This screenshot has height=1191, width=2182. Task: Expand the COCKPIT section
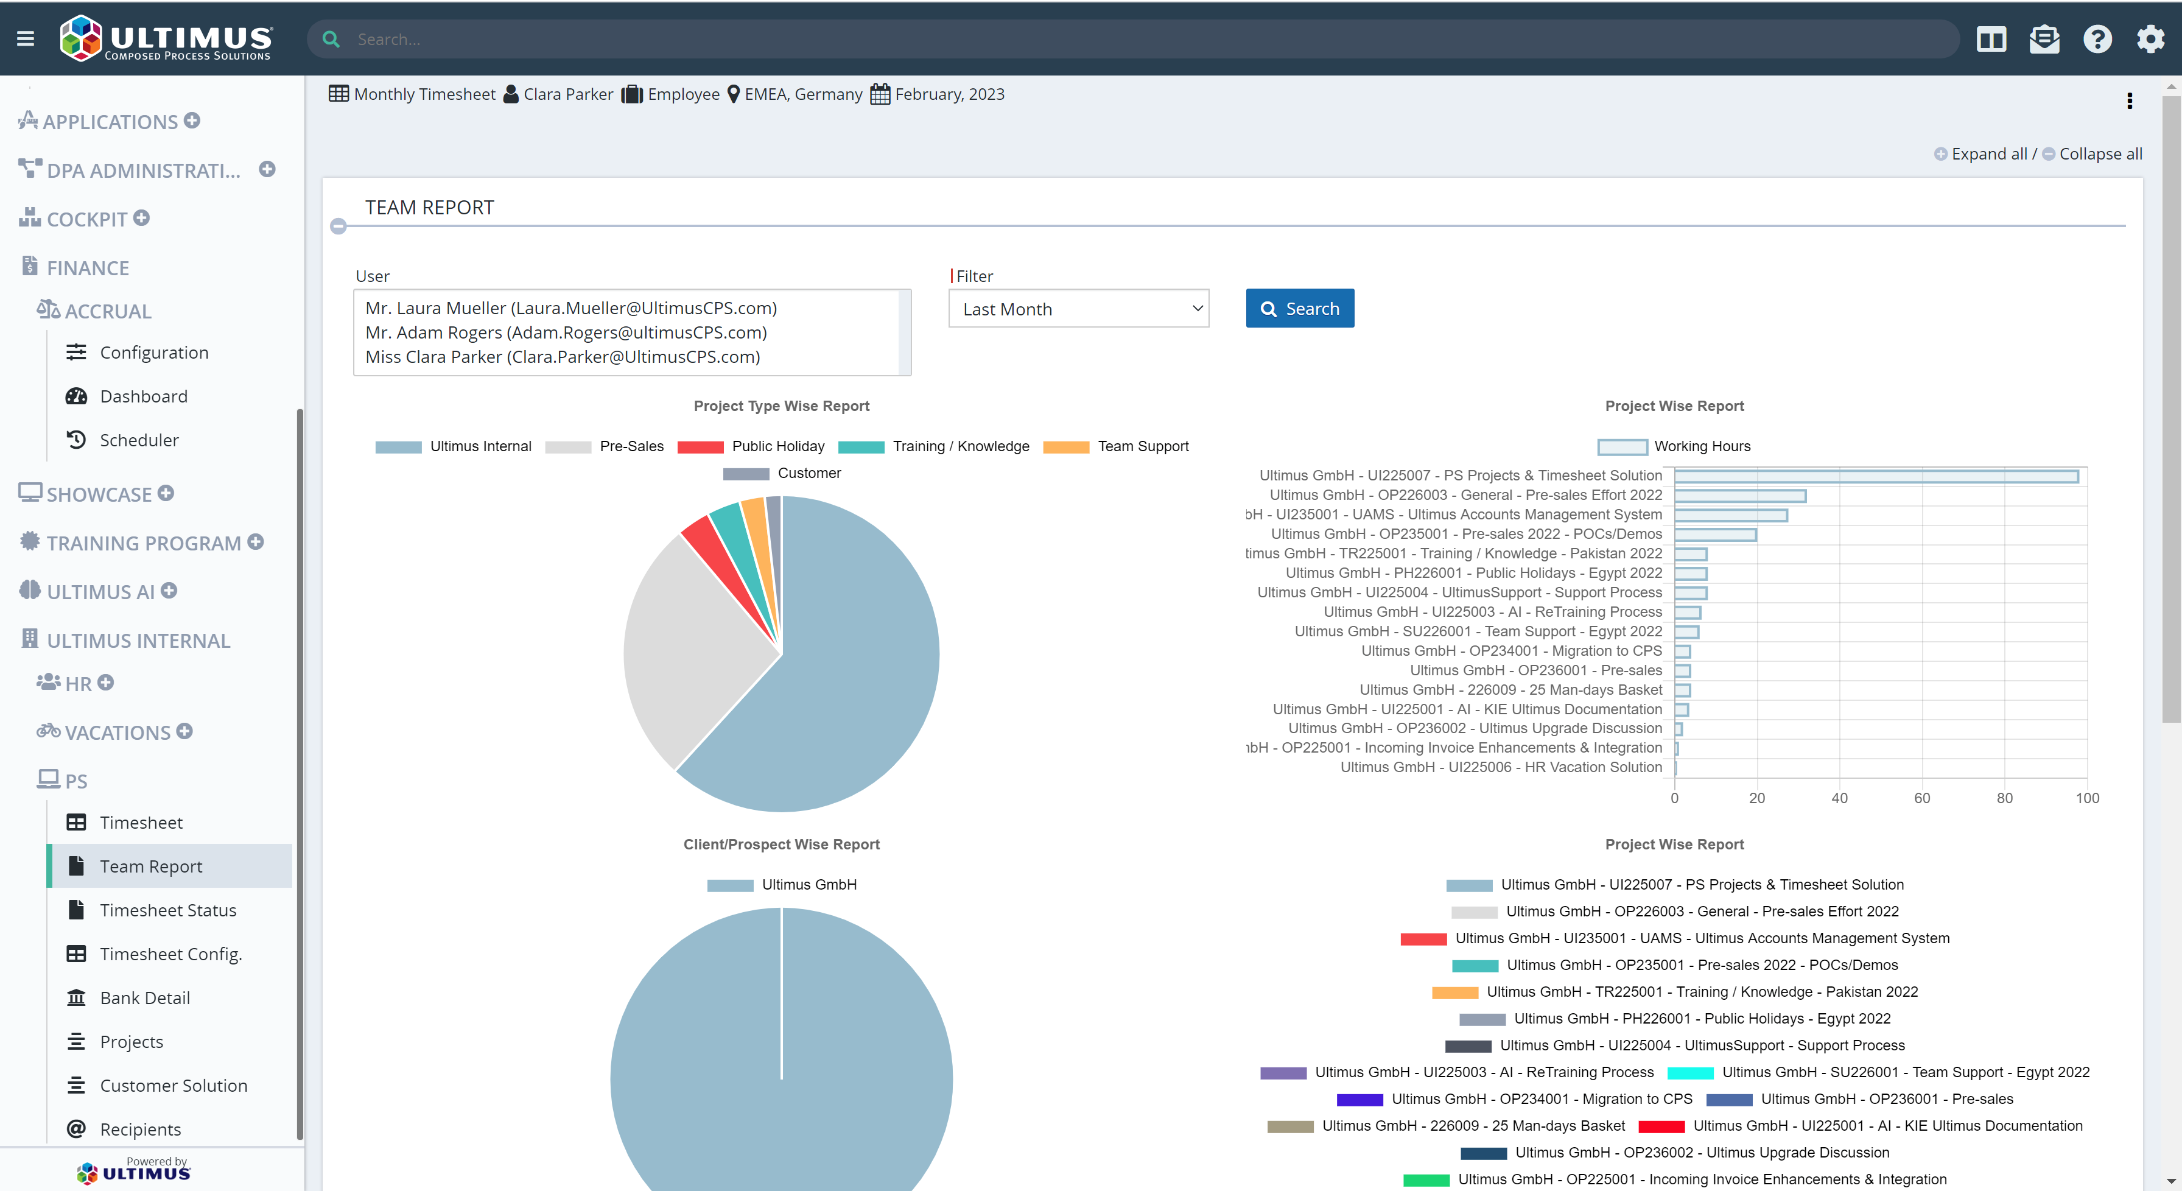tap(141, 218)
